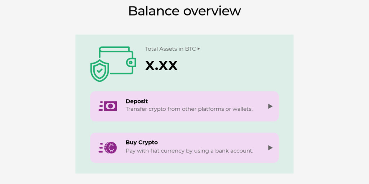
Task: Open Deposit using its right arrow
Action: click(x=270, y=106)
